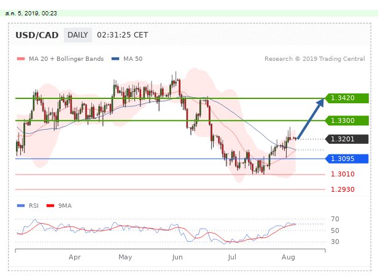Click the 1.3095 pivot price tag
Screen dimensions: 378x276
click(x=347, y=159)
